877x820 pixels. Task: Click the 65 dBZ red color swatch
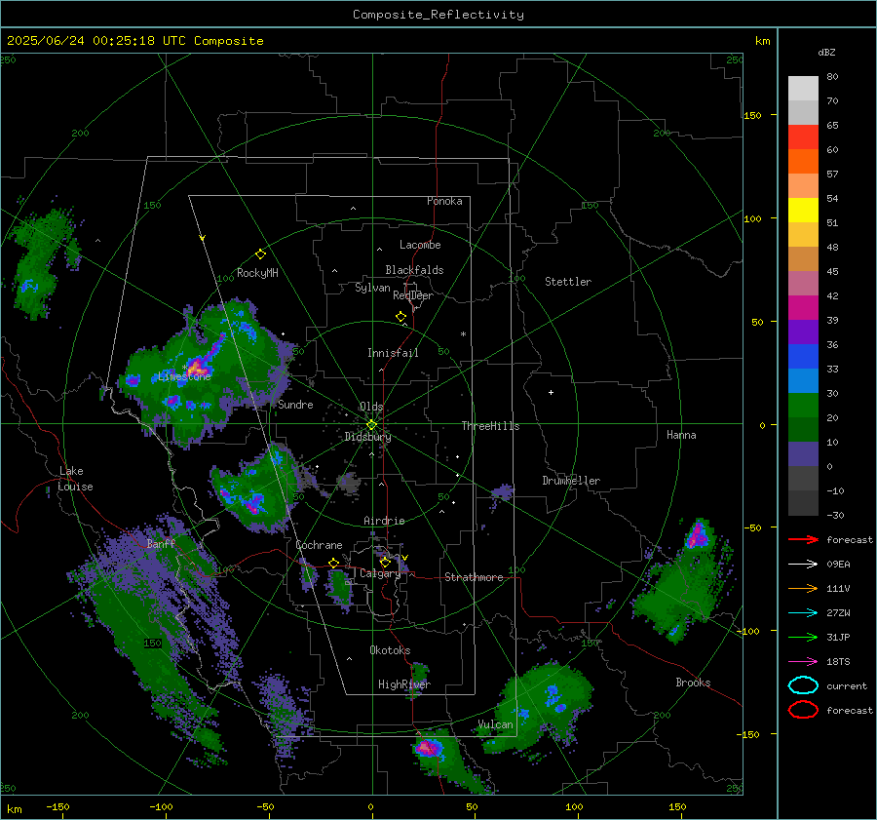tap(803, 137)
